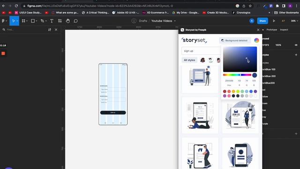
Task: Select the Hand tool
Action: coord(67,21)
